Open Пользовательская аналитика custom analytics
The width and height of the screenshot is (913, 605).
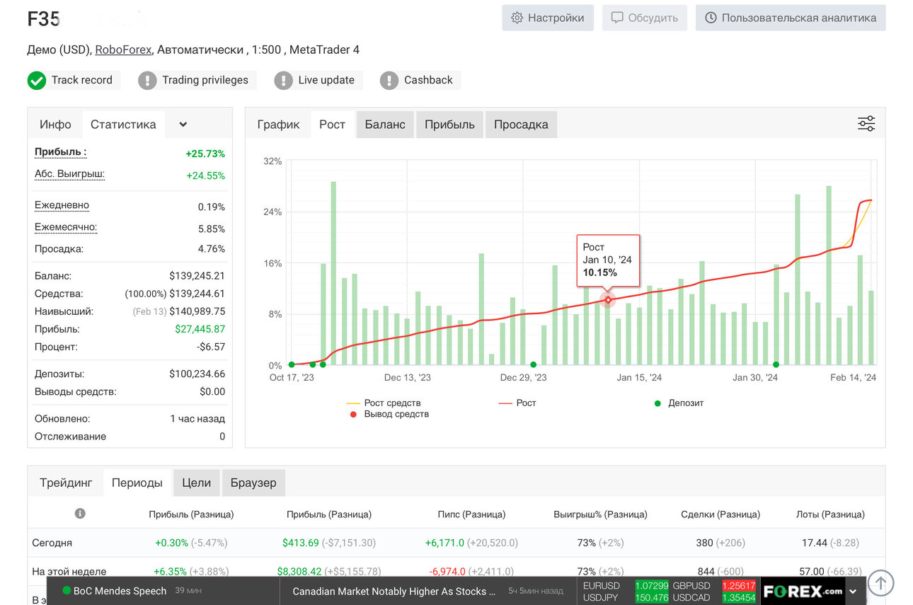[x=791, y=18]
